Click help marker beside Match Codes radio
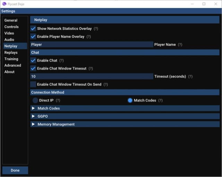The height and width of the screenshot is (177, 222). [160, 101]
